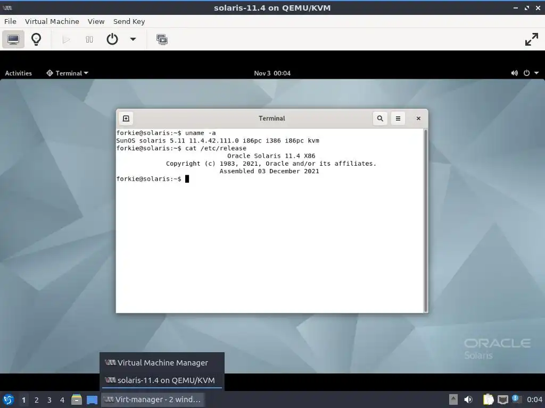The width and height of the screenshot is (545, 408).
Task: Click the host taskbar clock 0:04
Action: pyautogui.click(x=534, y=399)
